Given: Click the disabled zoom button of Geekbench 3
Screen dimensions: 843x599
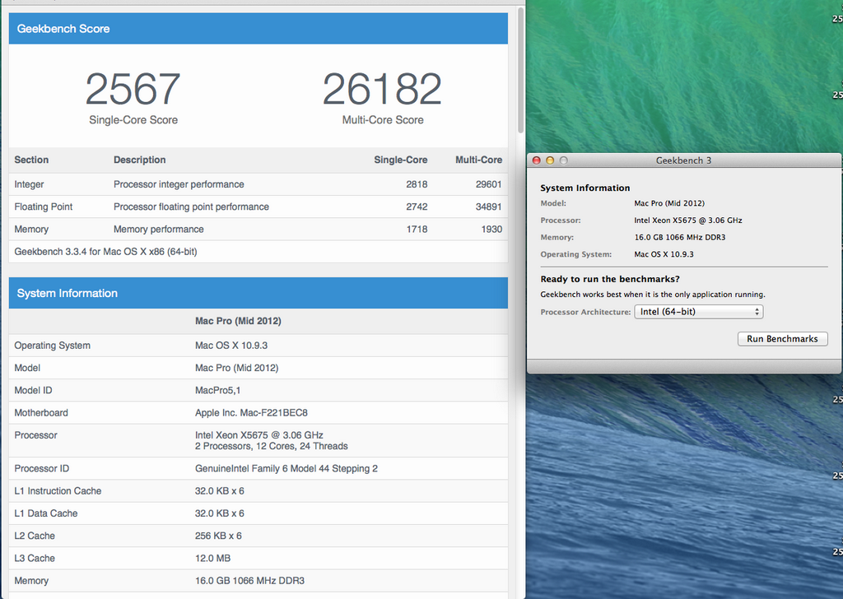Looking at the screenshot, I should click(x=563, y=160).
